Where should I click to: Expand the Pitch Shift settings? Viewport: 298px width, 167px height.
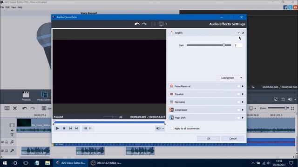pos(243,117)
